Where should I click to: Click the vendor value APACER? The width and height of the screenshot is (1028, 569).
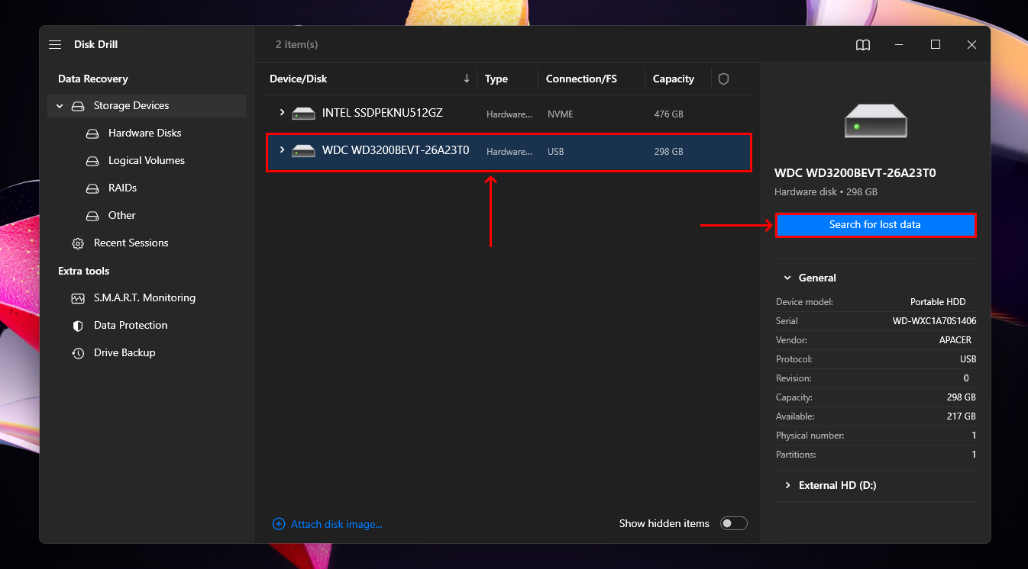coord(955,340)
